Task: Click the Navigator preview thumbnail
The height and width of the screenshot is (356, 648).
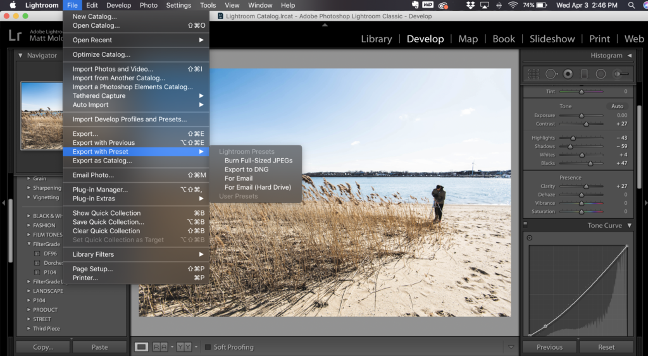Action: [42, 115]
